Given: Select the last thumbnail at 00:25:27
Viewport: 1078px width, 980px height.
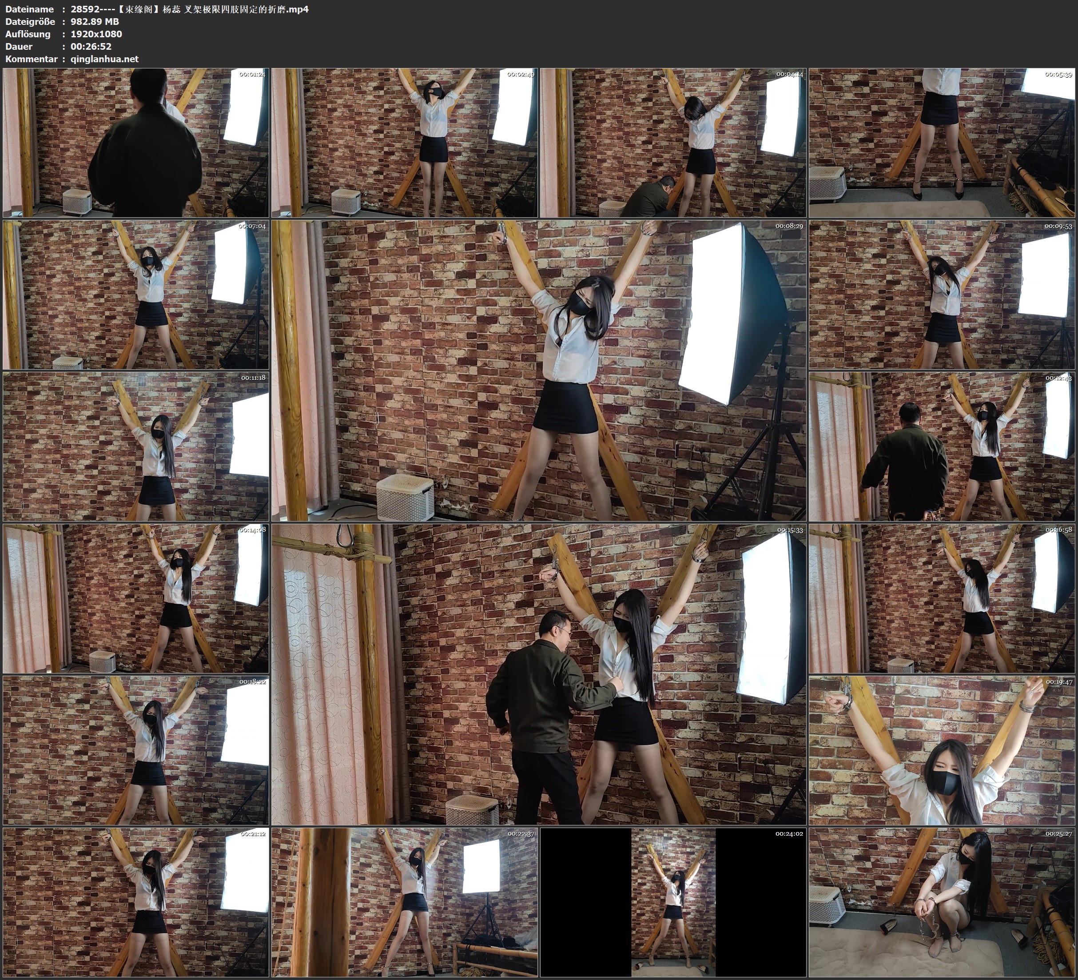Looking at the screenshot, I should tap(941, 902).
